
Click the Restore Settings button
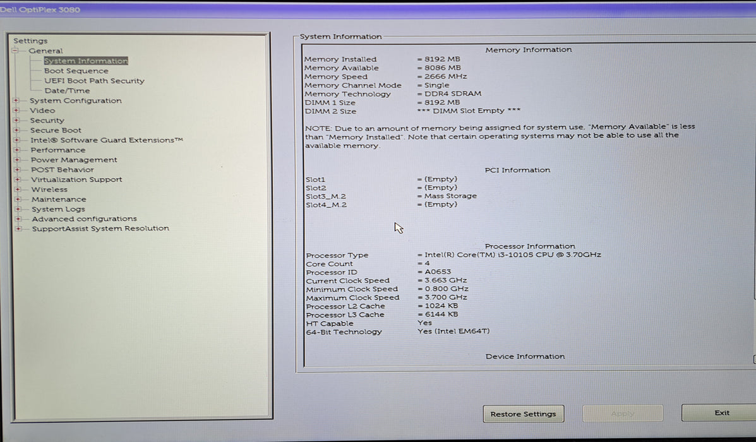(524, 414)
